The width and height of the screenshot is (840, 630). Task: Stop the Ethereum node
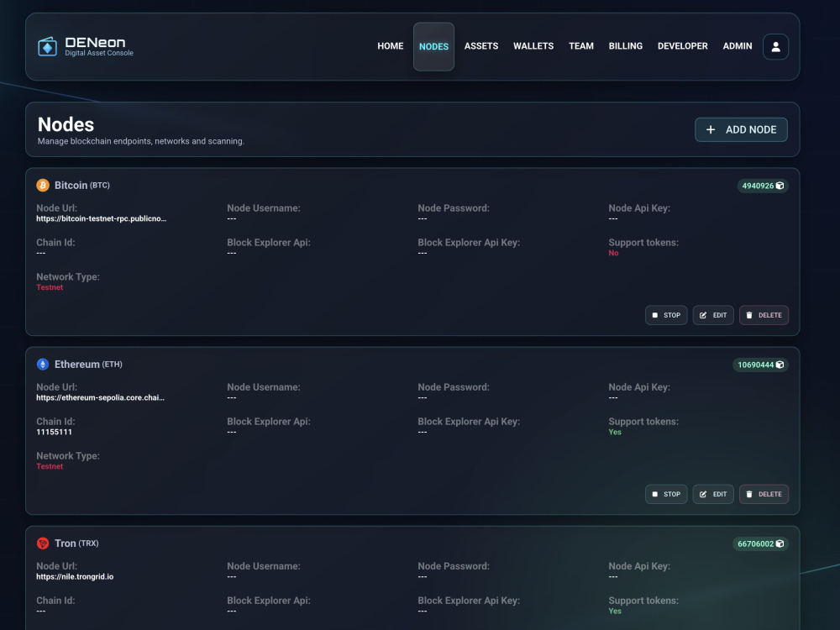(x=666, y=495)
